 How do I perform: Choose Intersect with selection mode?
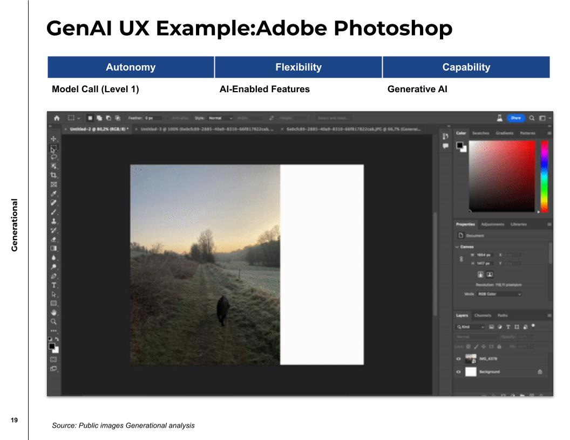[118, 118]
